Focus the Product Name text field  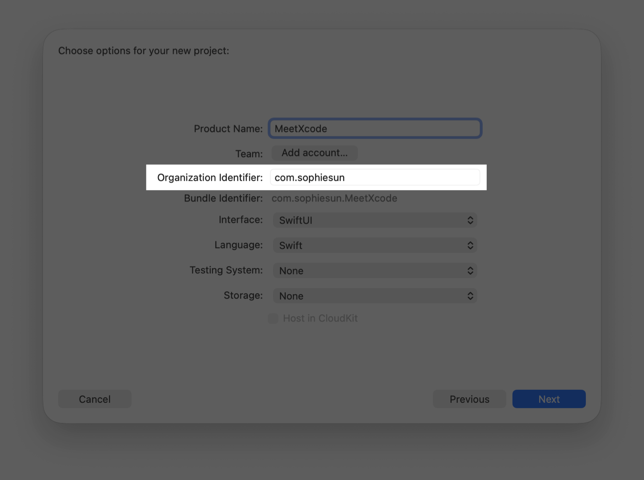[375, 129]
